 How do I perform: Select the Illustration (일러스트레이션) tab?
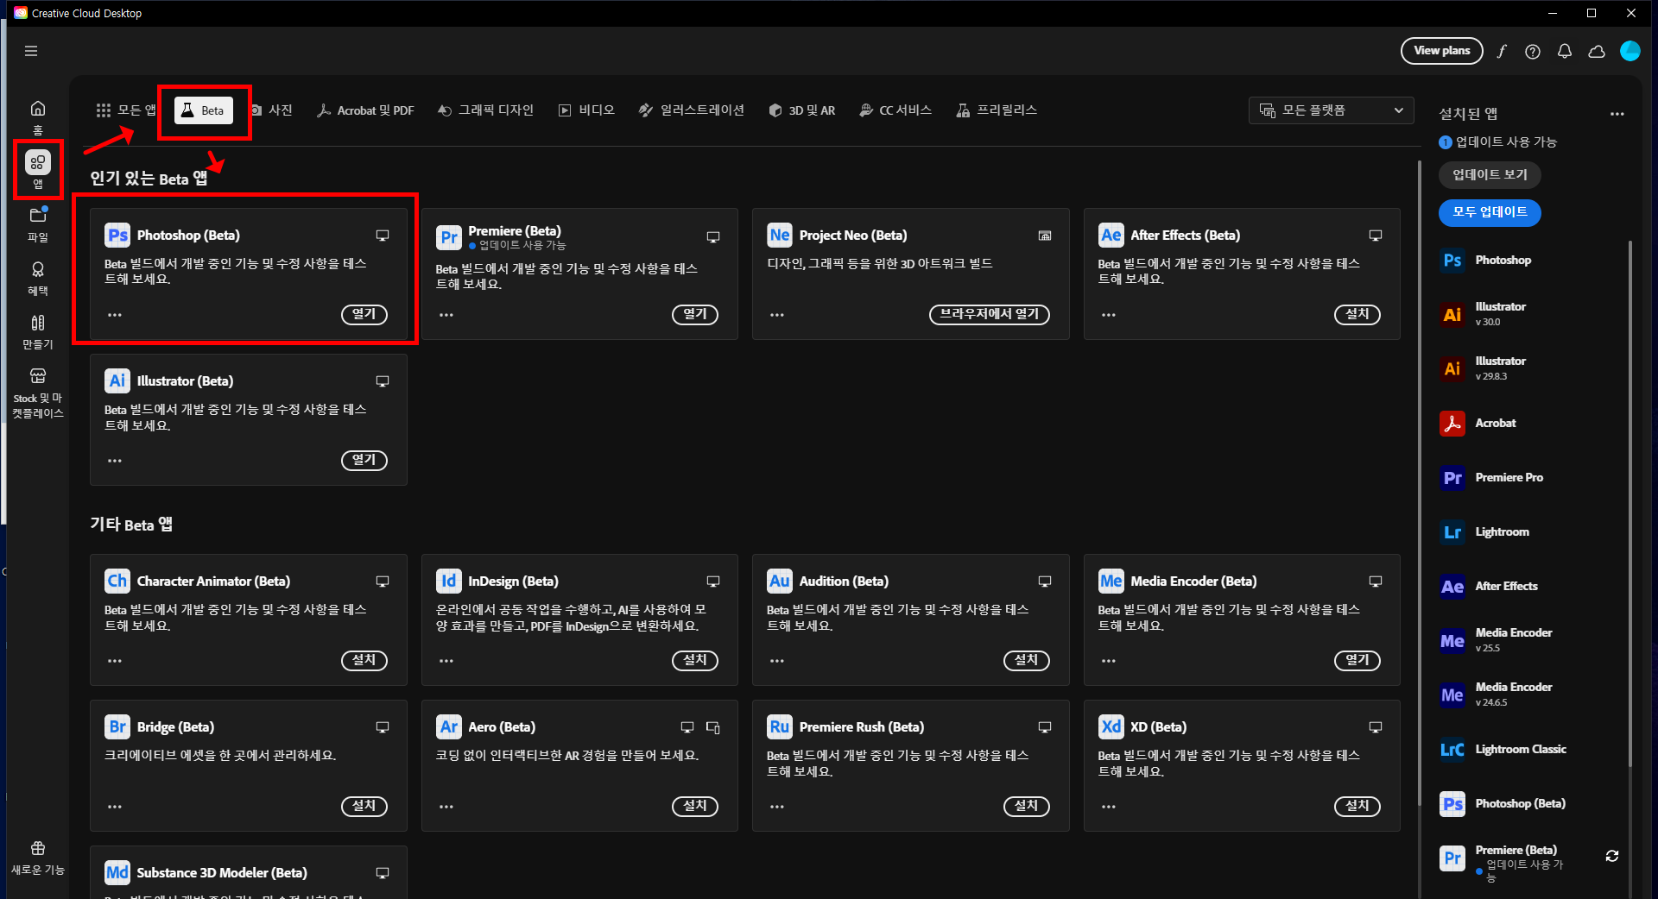[x=691, y=110]
